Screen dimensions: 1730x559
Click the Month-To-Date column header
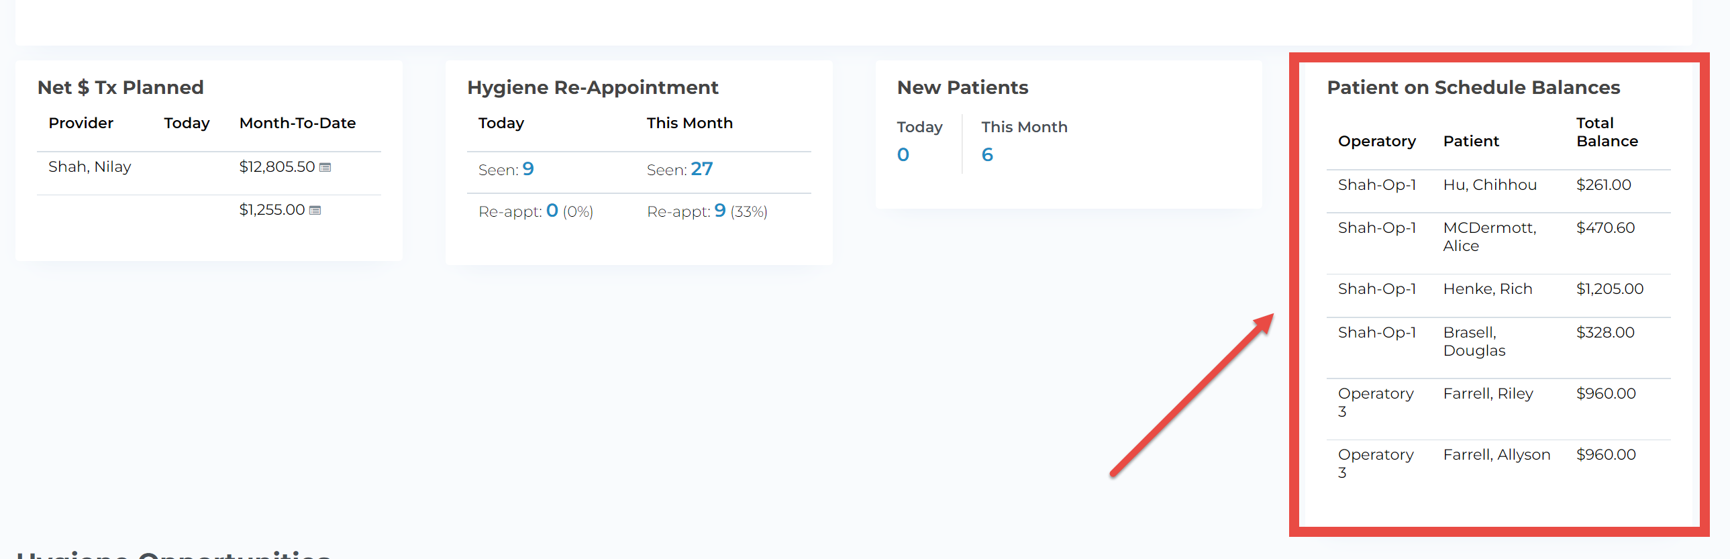pyautogui.click(x=297, y=123)
